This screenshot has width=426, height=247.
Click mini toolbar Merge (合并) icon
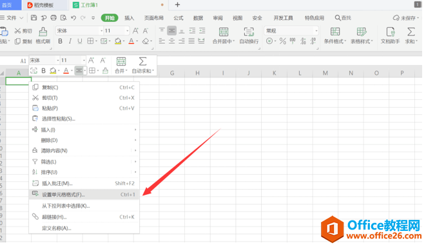(x=121, y=65)
